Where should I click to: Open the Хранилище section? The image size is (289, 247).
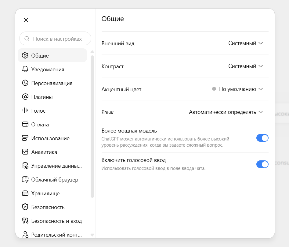coord(52,193)
